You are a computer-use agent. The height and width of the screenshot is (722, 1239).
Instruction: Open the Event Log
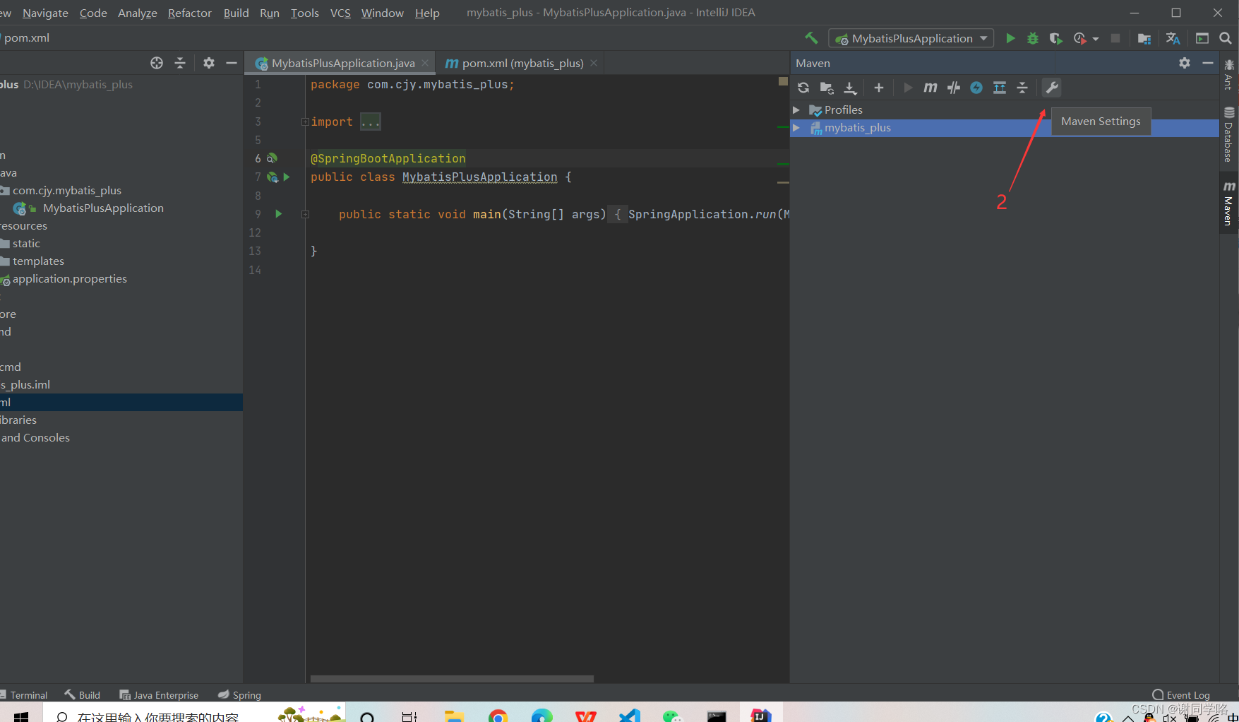(x=1181, y=695)
